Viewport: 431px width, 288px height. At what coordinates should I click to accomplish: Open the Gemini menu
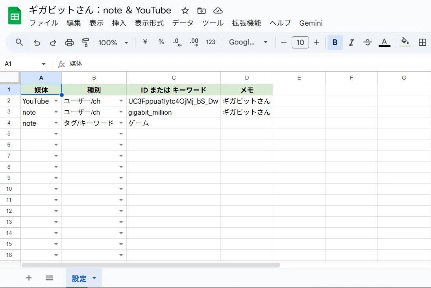click(x=311, y=23)
